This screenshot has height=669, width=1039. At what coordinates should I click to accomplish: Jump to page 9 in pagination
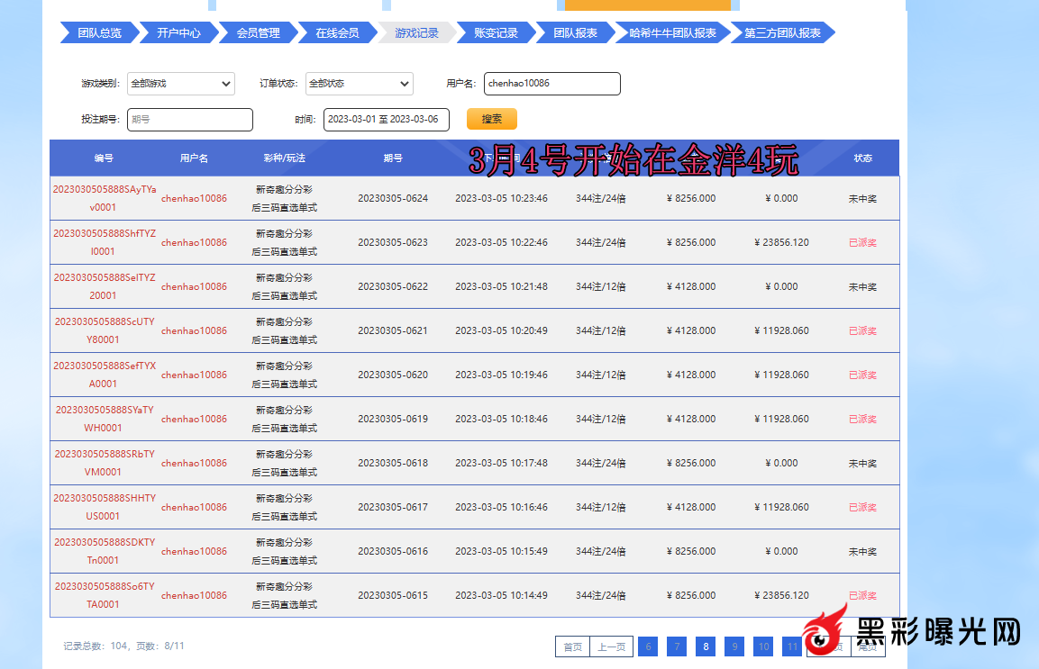pos(734,646)
